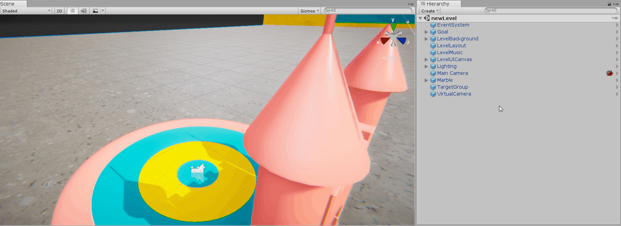Click the cube icon next to VirtualCamera
The height and width of the screenshot is (226, 621).
[433, 94]
